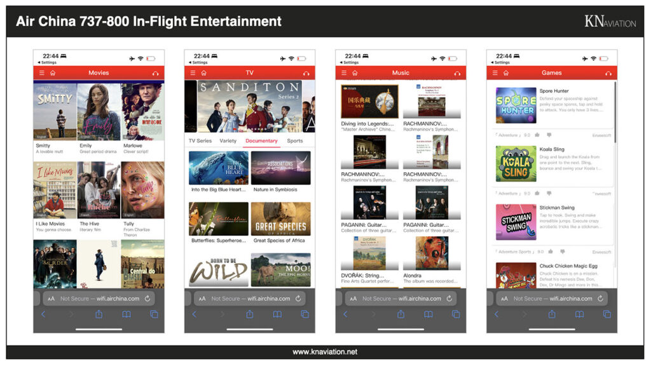The width and height of the screenshot is (651, 366).
Task: Switch to the Variety tab
Action: tap(228, 141)
